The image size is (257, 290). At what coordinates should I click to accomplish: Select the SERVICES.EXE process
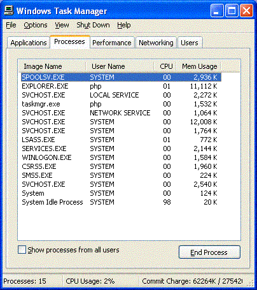tap(121, 149)
